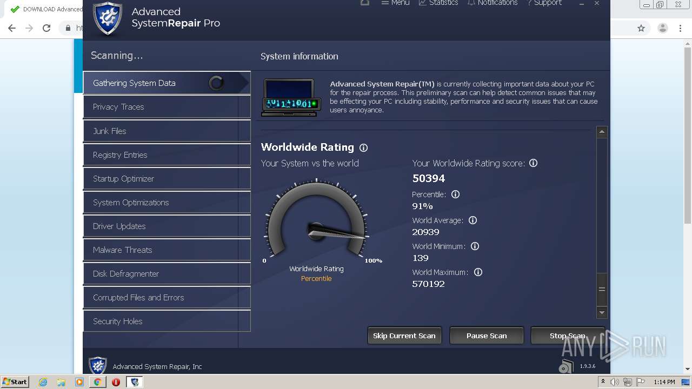Click the red Opera taskbar icon

[x=116, y=382]
